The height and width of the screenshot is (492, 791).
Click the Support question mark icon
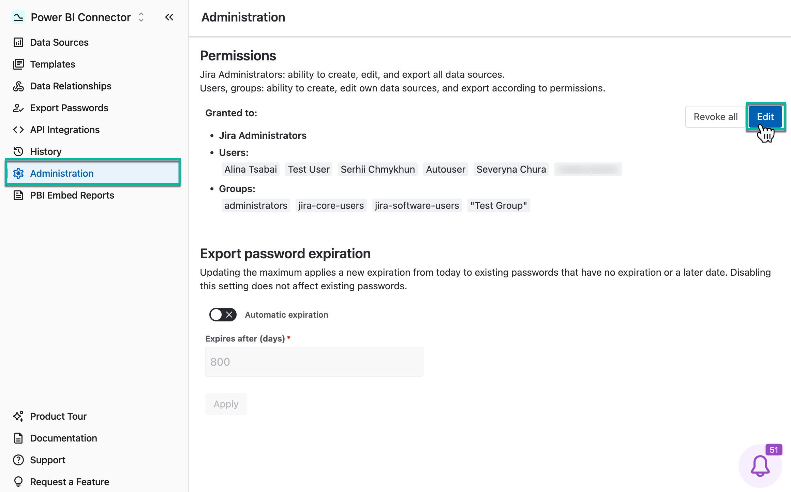tap(18, 460)
